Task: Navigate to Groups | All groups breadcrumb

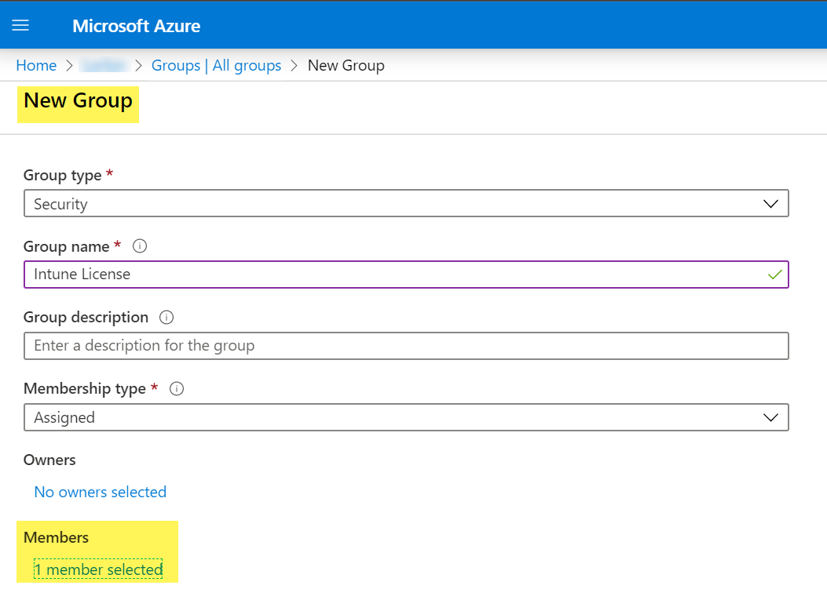Action: tap(216, 65)
